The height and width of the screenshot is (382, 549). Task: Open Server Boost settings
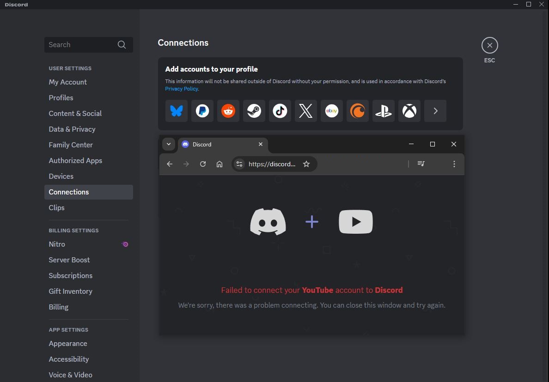pyautogui.click(x=89, y=260)
